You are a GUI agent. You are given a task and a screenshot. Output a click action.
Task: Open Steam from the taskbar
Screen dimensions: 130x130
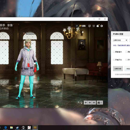click(17, 127)
